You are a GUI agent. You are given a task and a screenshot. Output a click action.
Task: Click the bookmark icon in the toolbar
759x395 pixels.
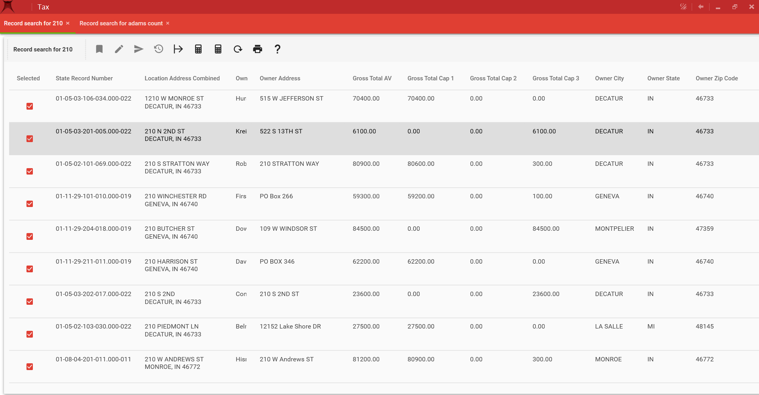click(99, 49)
